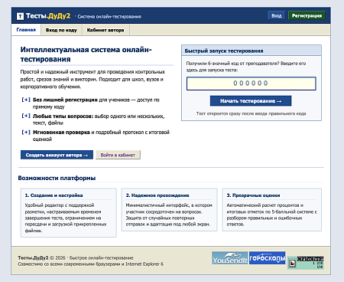Click the Статистика counter badge
The height and width of the screenshot is (282, 344).
click(306, 263)
